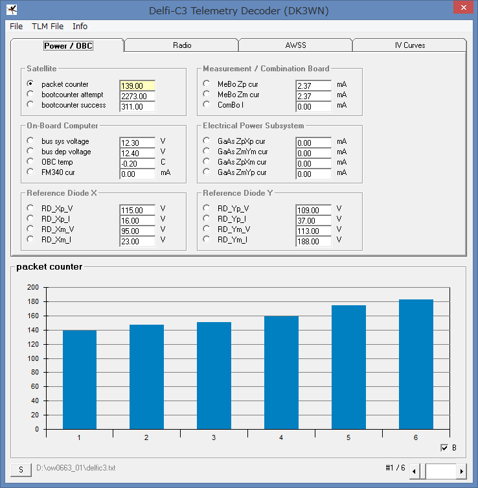Open the TLM File menu
This screenshot has height=488, width=478.
[47, 27]
